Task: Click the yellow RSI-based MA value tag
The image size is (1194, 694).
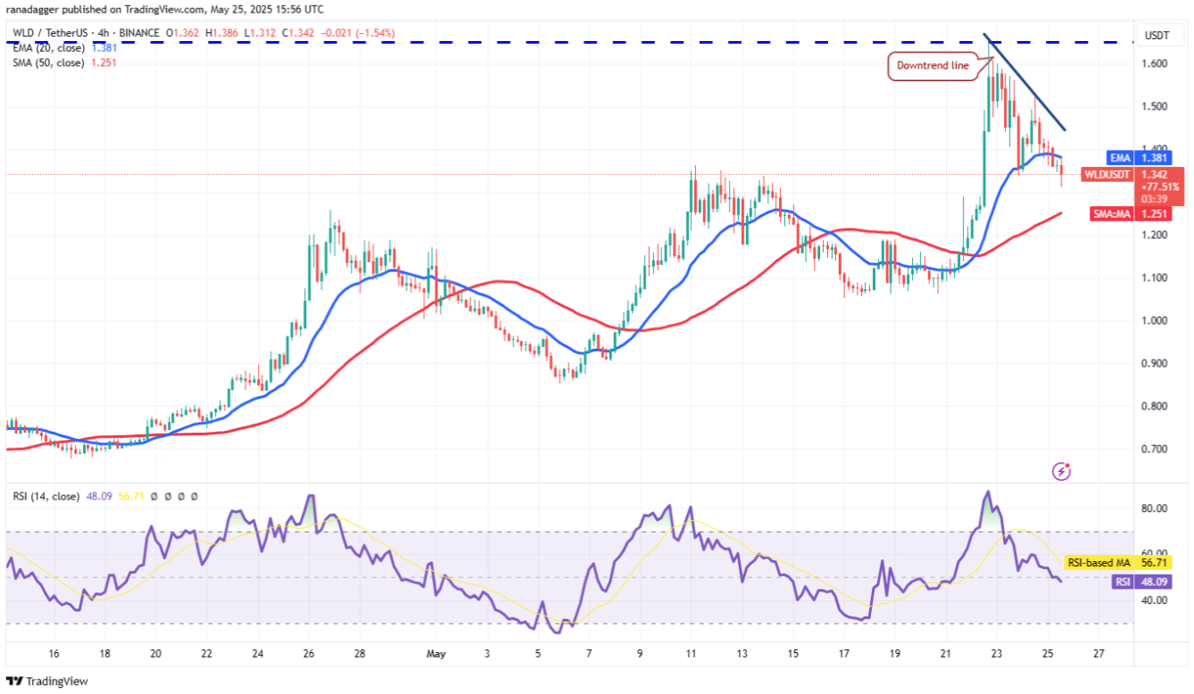Action: tap(1126, 562)
